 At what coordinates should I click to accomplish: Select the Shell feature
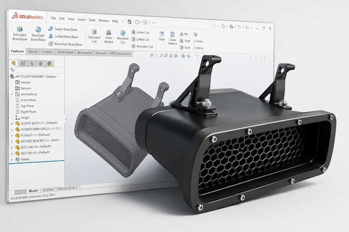tap(185, 48)
